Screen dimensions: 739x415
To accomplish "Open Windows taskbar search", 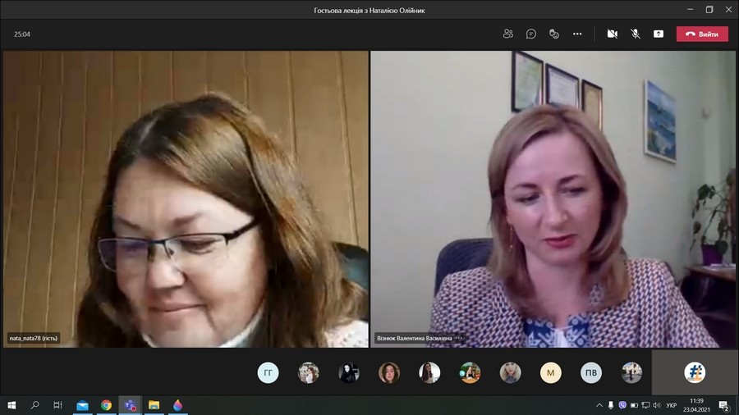I will 34,405.
